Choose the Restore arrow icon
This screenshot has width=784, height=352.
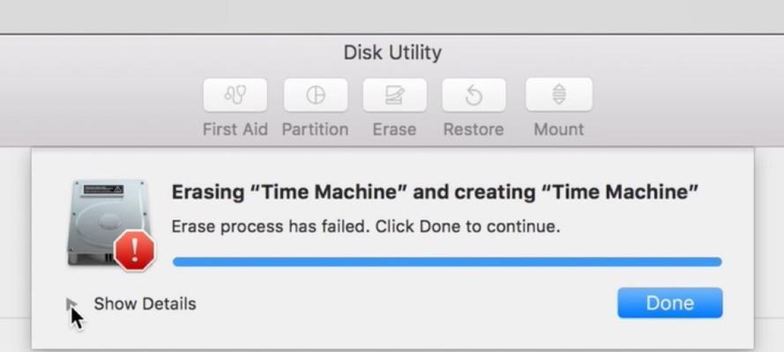pyautogui.click(x=474, y=95)
